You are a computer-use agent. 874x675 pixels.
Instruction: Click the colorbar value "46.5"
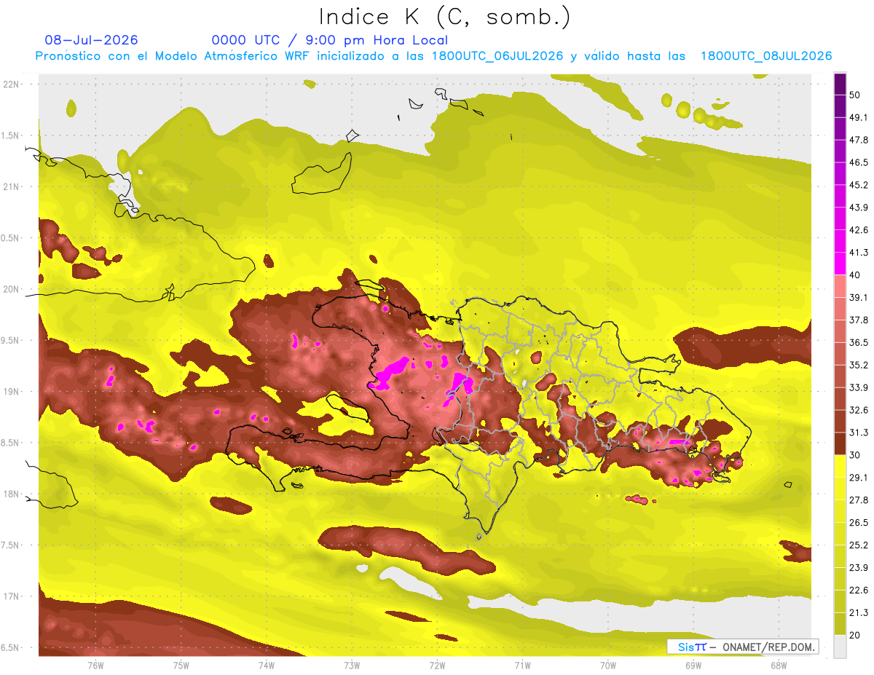click(x=859, y=162)
